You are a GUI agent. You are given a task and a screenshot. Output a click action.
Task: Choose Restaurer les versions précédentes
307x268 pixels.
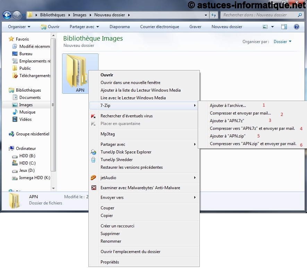[144, 167]
